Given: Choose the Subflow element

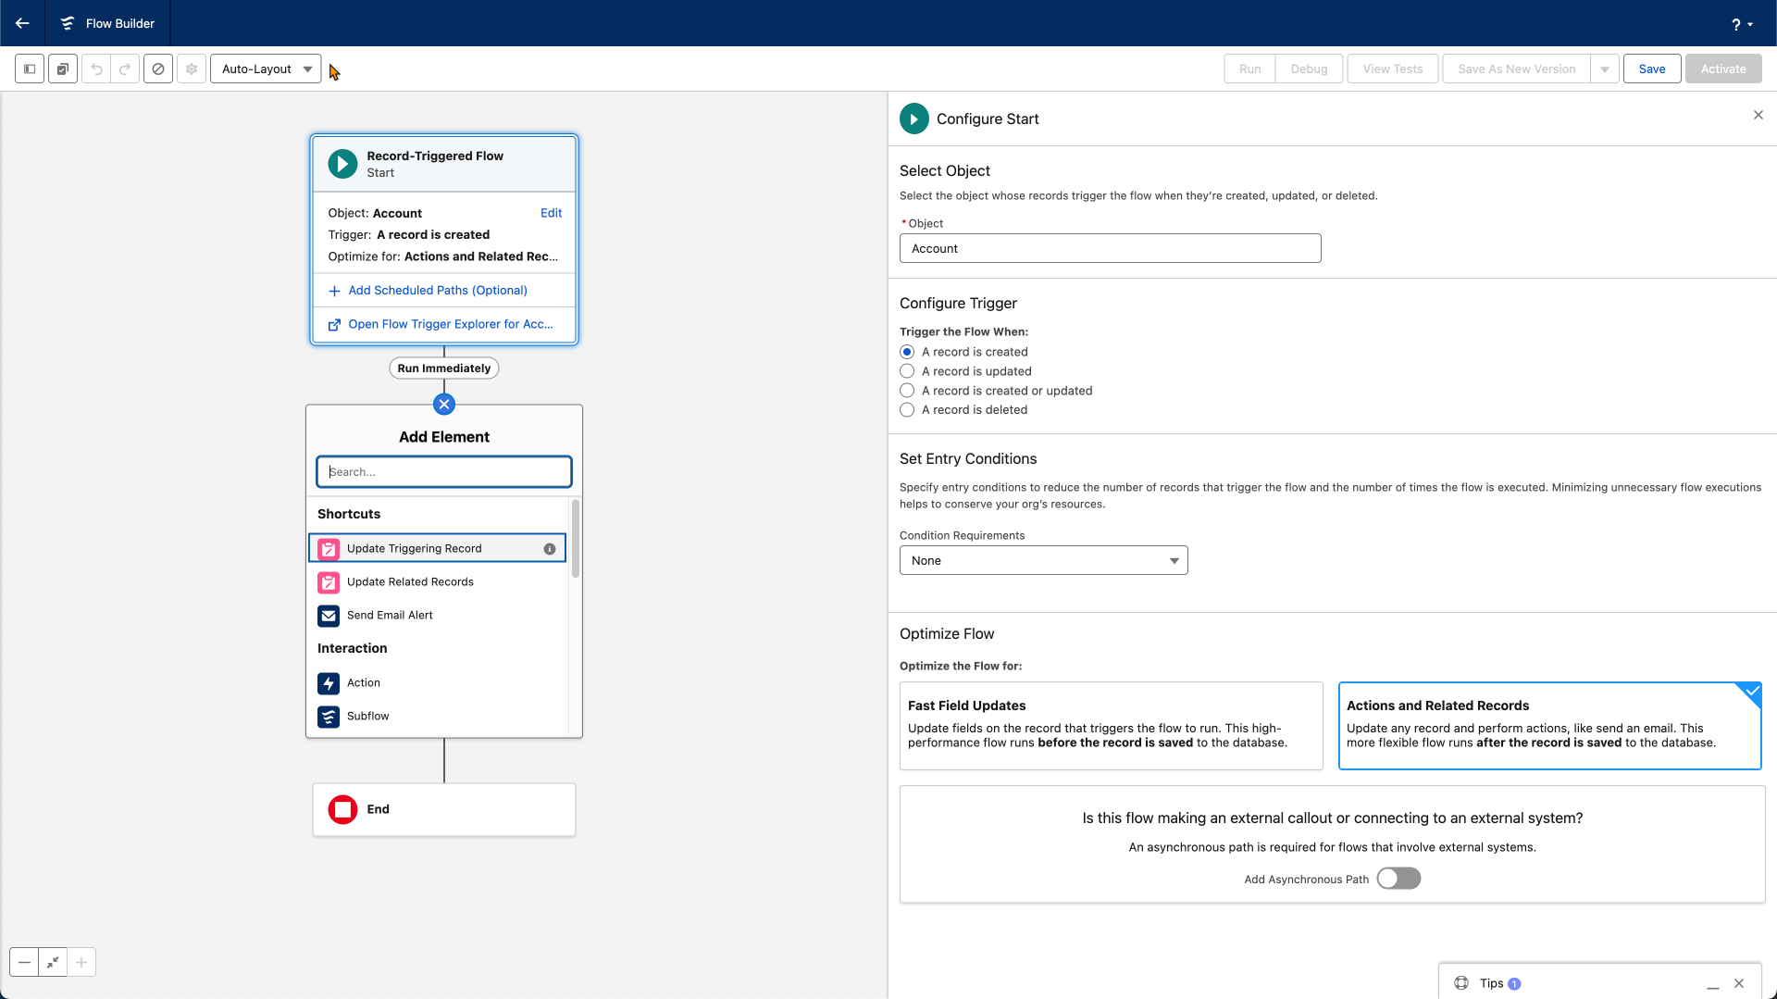Looking at the screenshot, I should pos(367,717).
